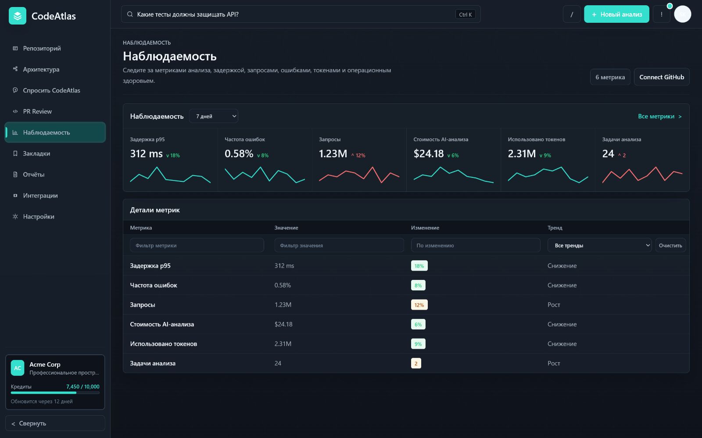Click the Новый анализ button
This screenshot has width=702, height=438.
[616, 14]
